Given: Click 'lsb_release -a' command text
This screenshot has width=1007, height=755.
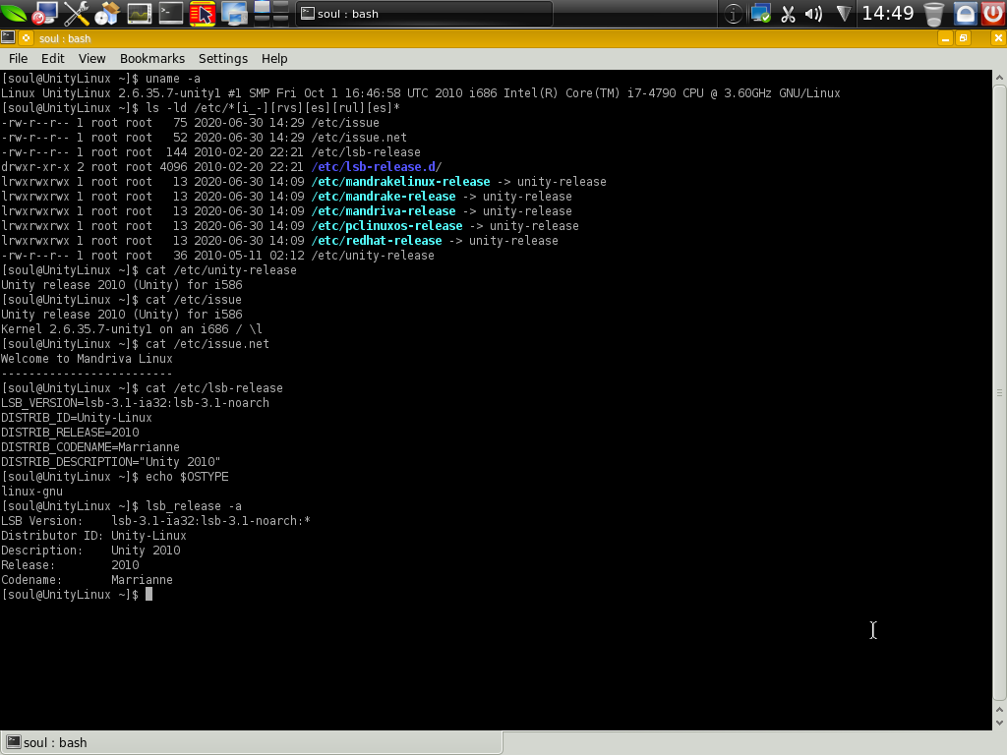Looking at the screenshot, I should coord(194,506).
